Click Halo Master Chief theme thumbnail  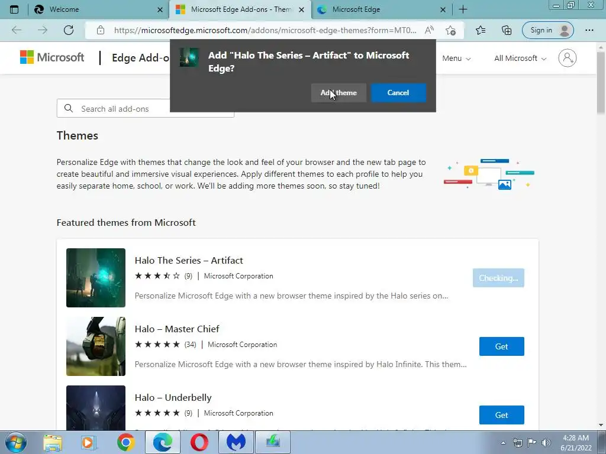coord(96,346)
